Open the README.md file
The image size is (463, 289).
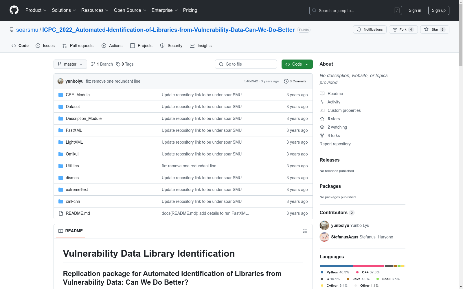pos(78,213)
